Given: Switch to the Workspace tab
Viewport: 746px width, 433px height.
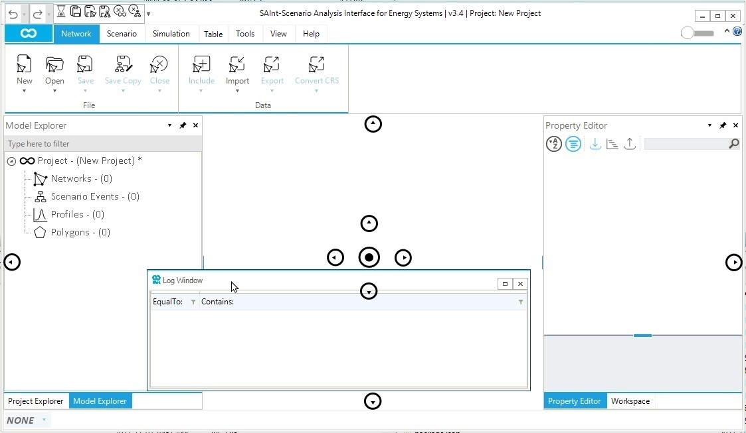Looking at the screenshot, I should pos(630,401).
